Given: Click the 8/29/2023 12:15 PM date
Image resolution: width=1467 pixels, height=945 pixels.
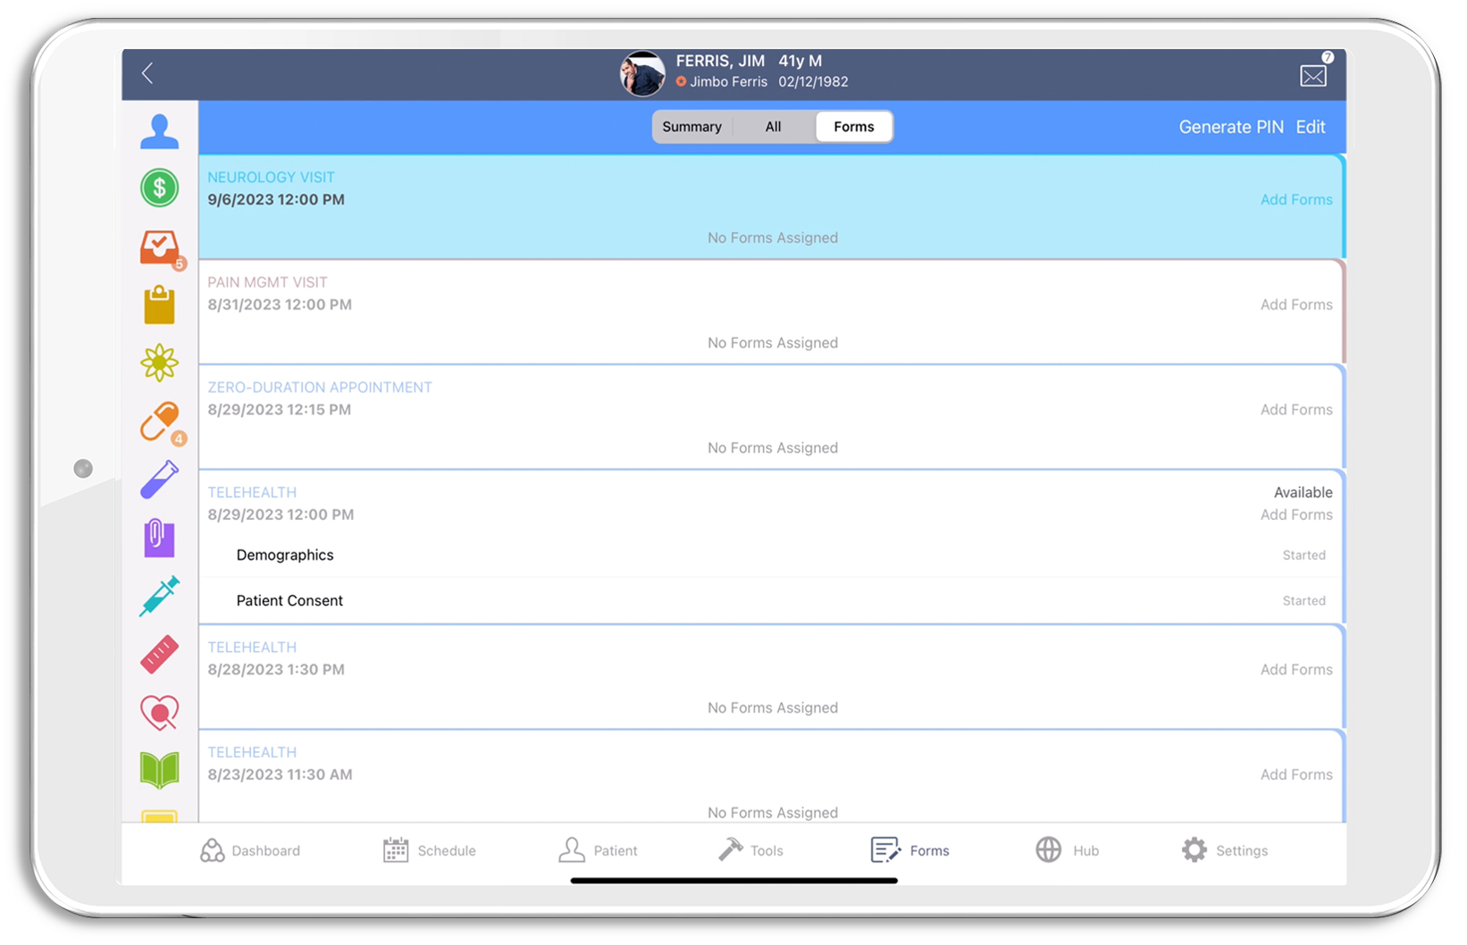Looking at the screenshot, I should (279, 410).
